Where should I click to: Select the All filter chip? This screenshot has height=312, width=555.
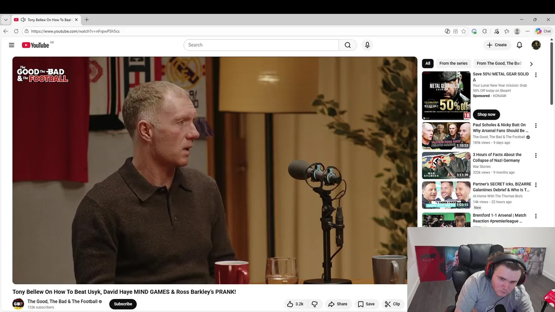428,63
